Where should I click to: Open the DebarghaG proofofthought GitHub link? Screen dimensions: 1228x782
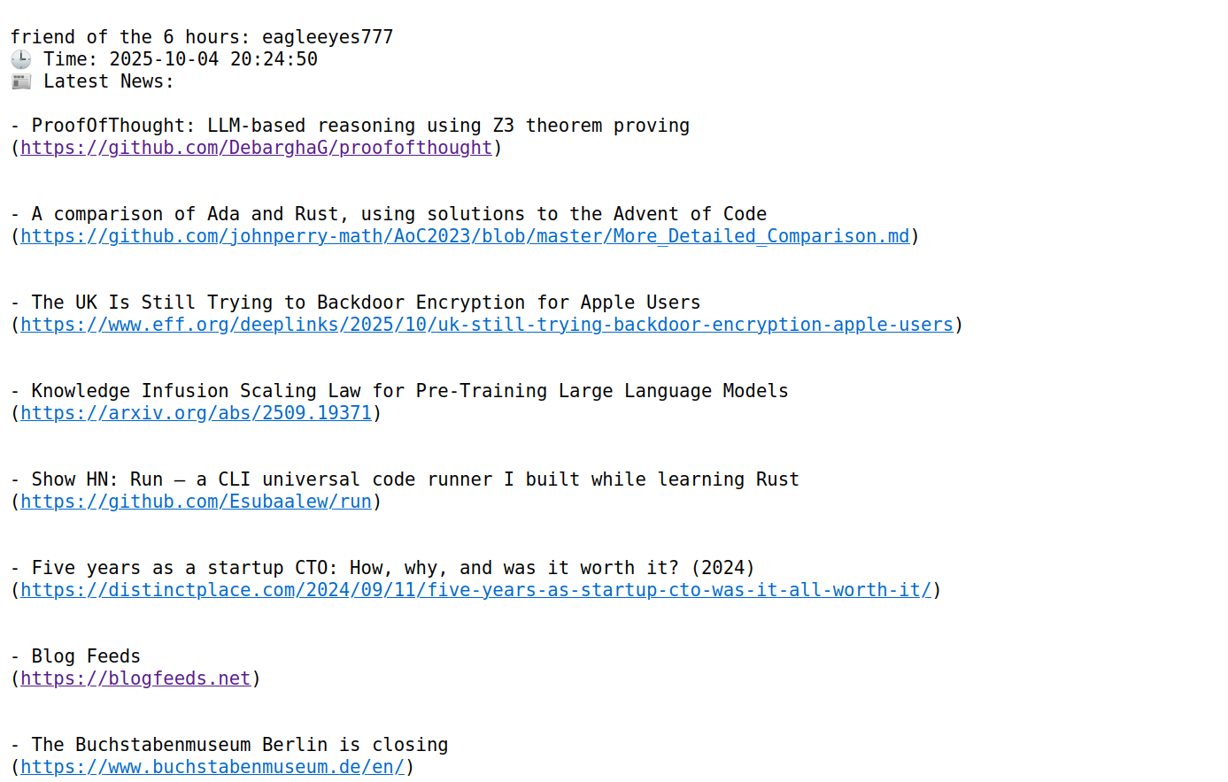256,148
